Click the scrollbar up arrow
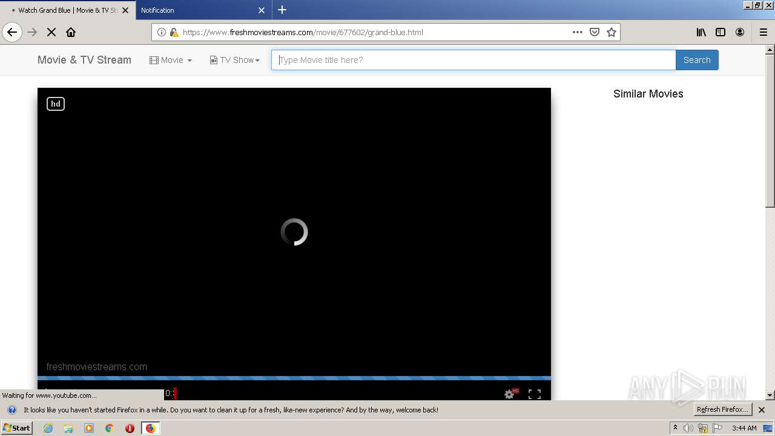The image size is (775, 436). 770,50
